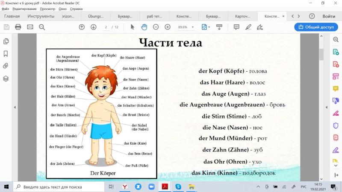Open the attachments paperclip panel

(6, 66)
